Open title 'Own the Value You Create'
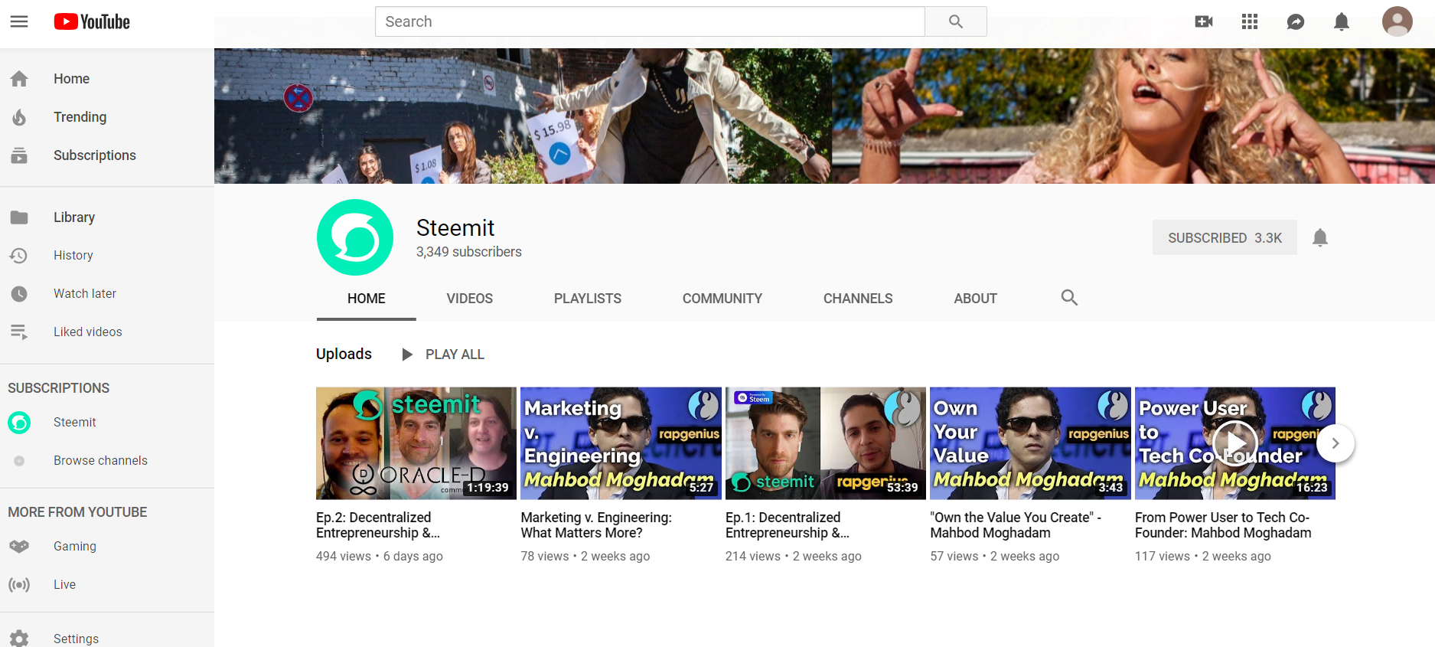This screenshot has height=647, width=1435. [x=1016, y=525]
